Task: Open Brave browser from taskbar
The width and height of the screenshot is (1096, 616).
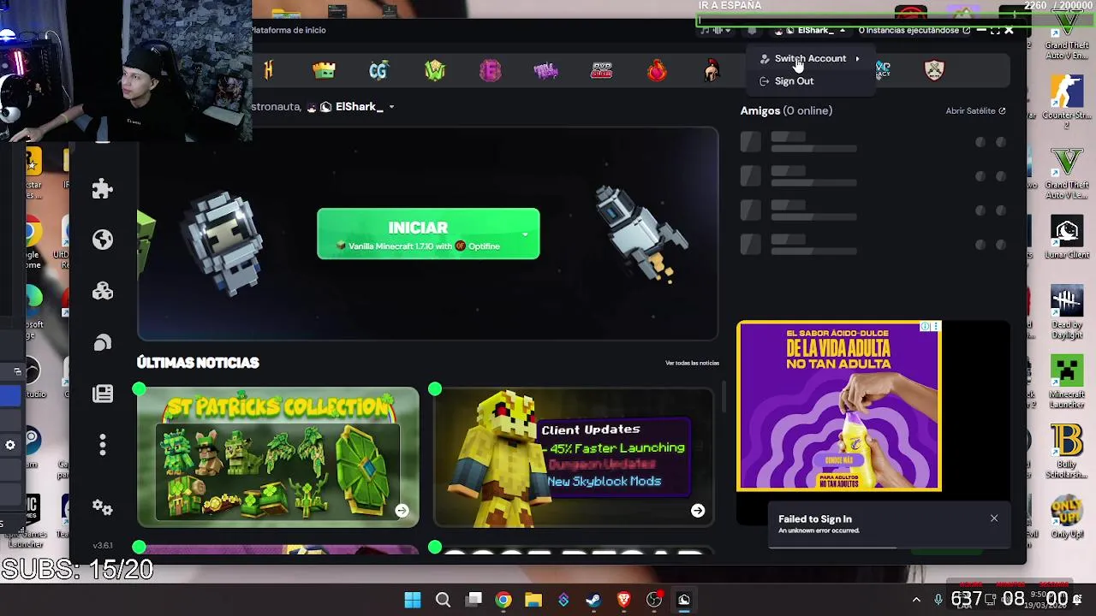Action: (623, 600)
